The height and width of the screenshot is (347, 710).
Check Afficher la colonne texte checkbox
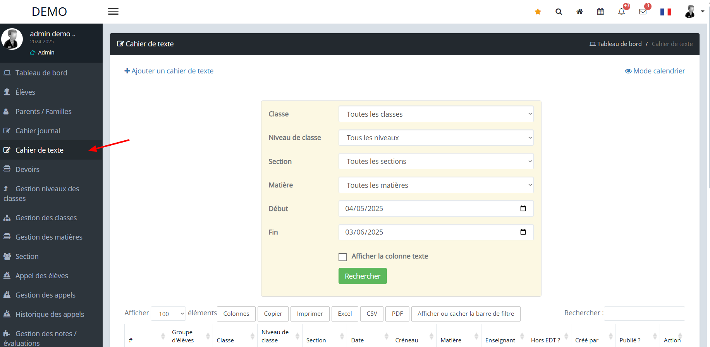(x=342, y=257)
